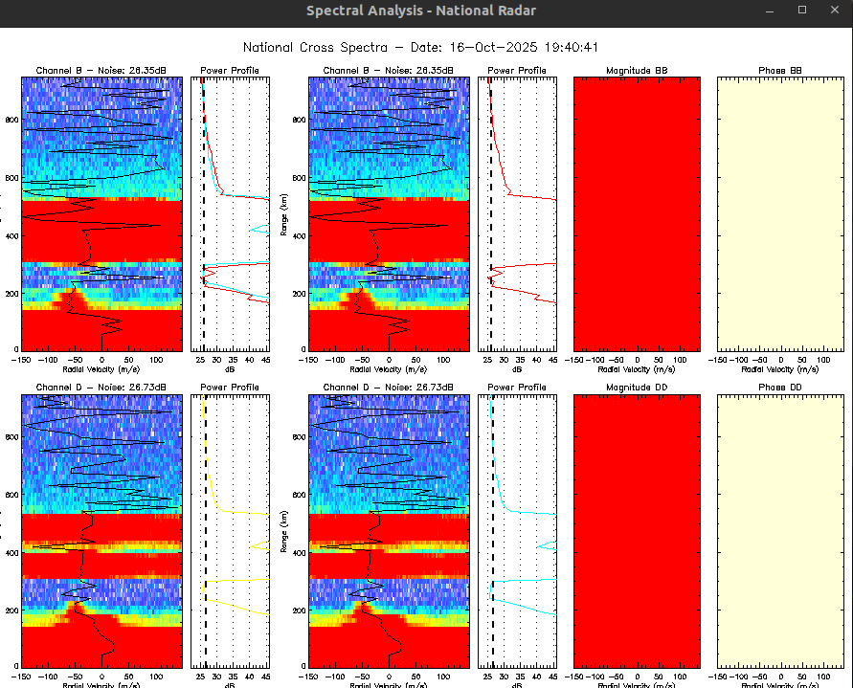Click the "National Cross Spectra" date heading
The height and width of the screenshot is (688, 853).
(421, 47)
